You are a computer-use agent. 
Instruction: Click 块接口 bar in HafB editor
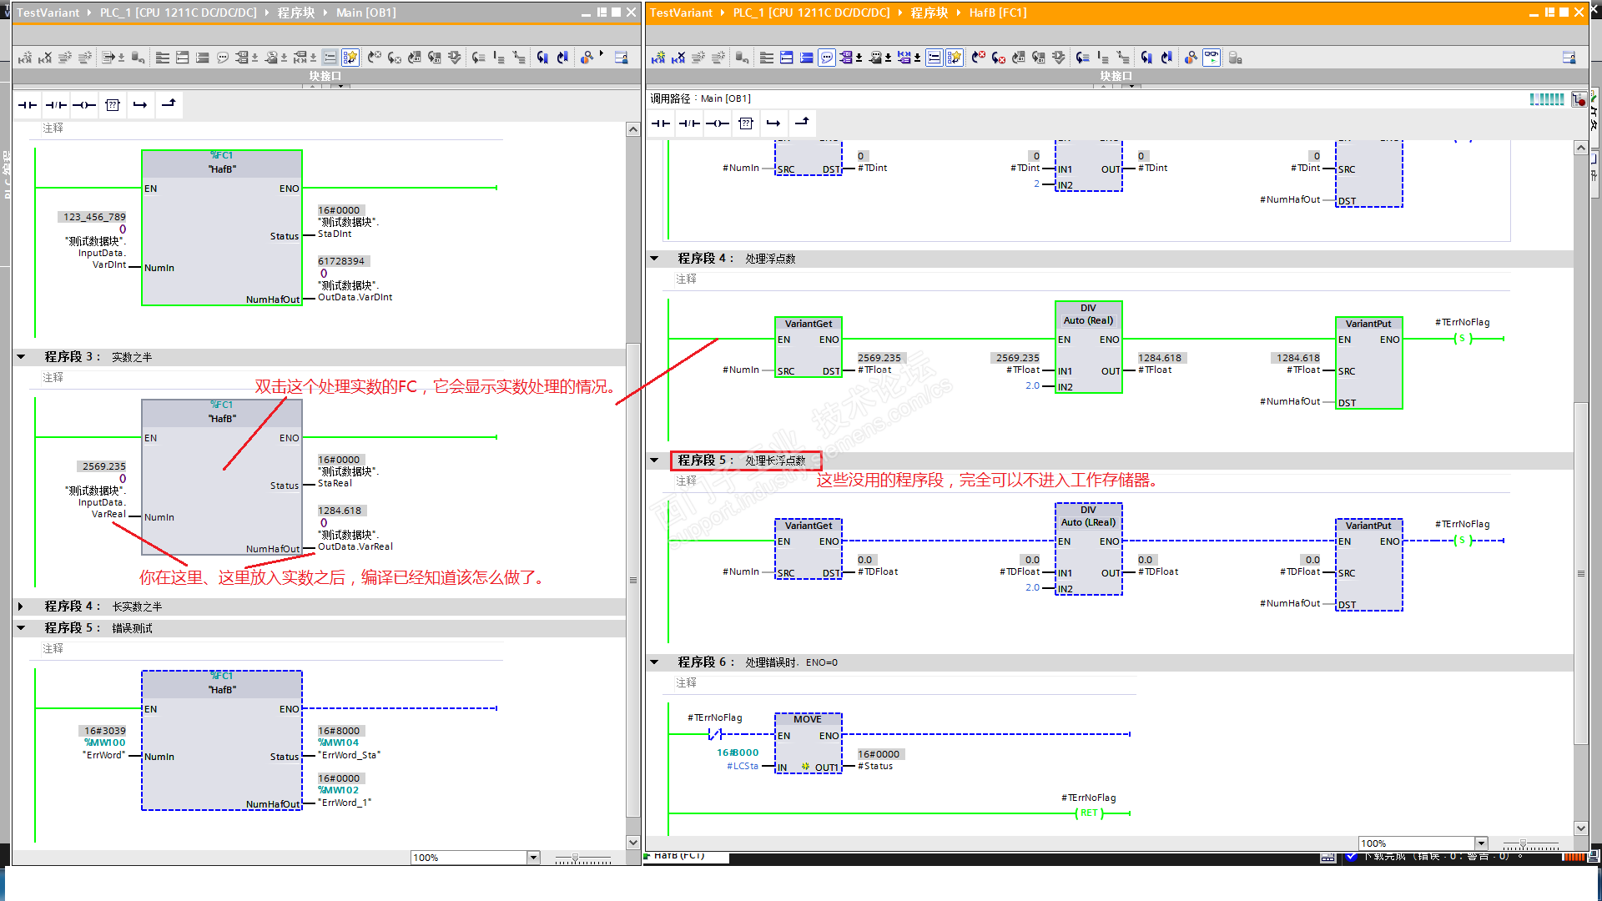pos(1116,76)
